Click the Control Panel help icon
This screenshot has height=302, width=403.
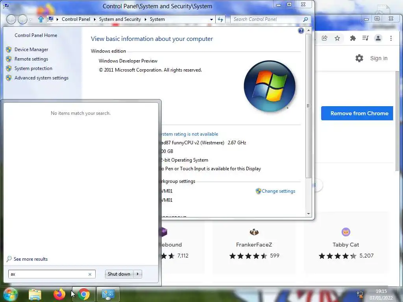301,31
